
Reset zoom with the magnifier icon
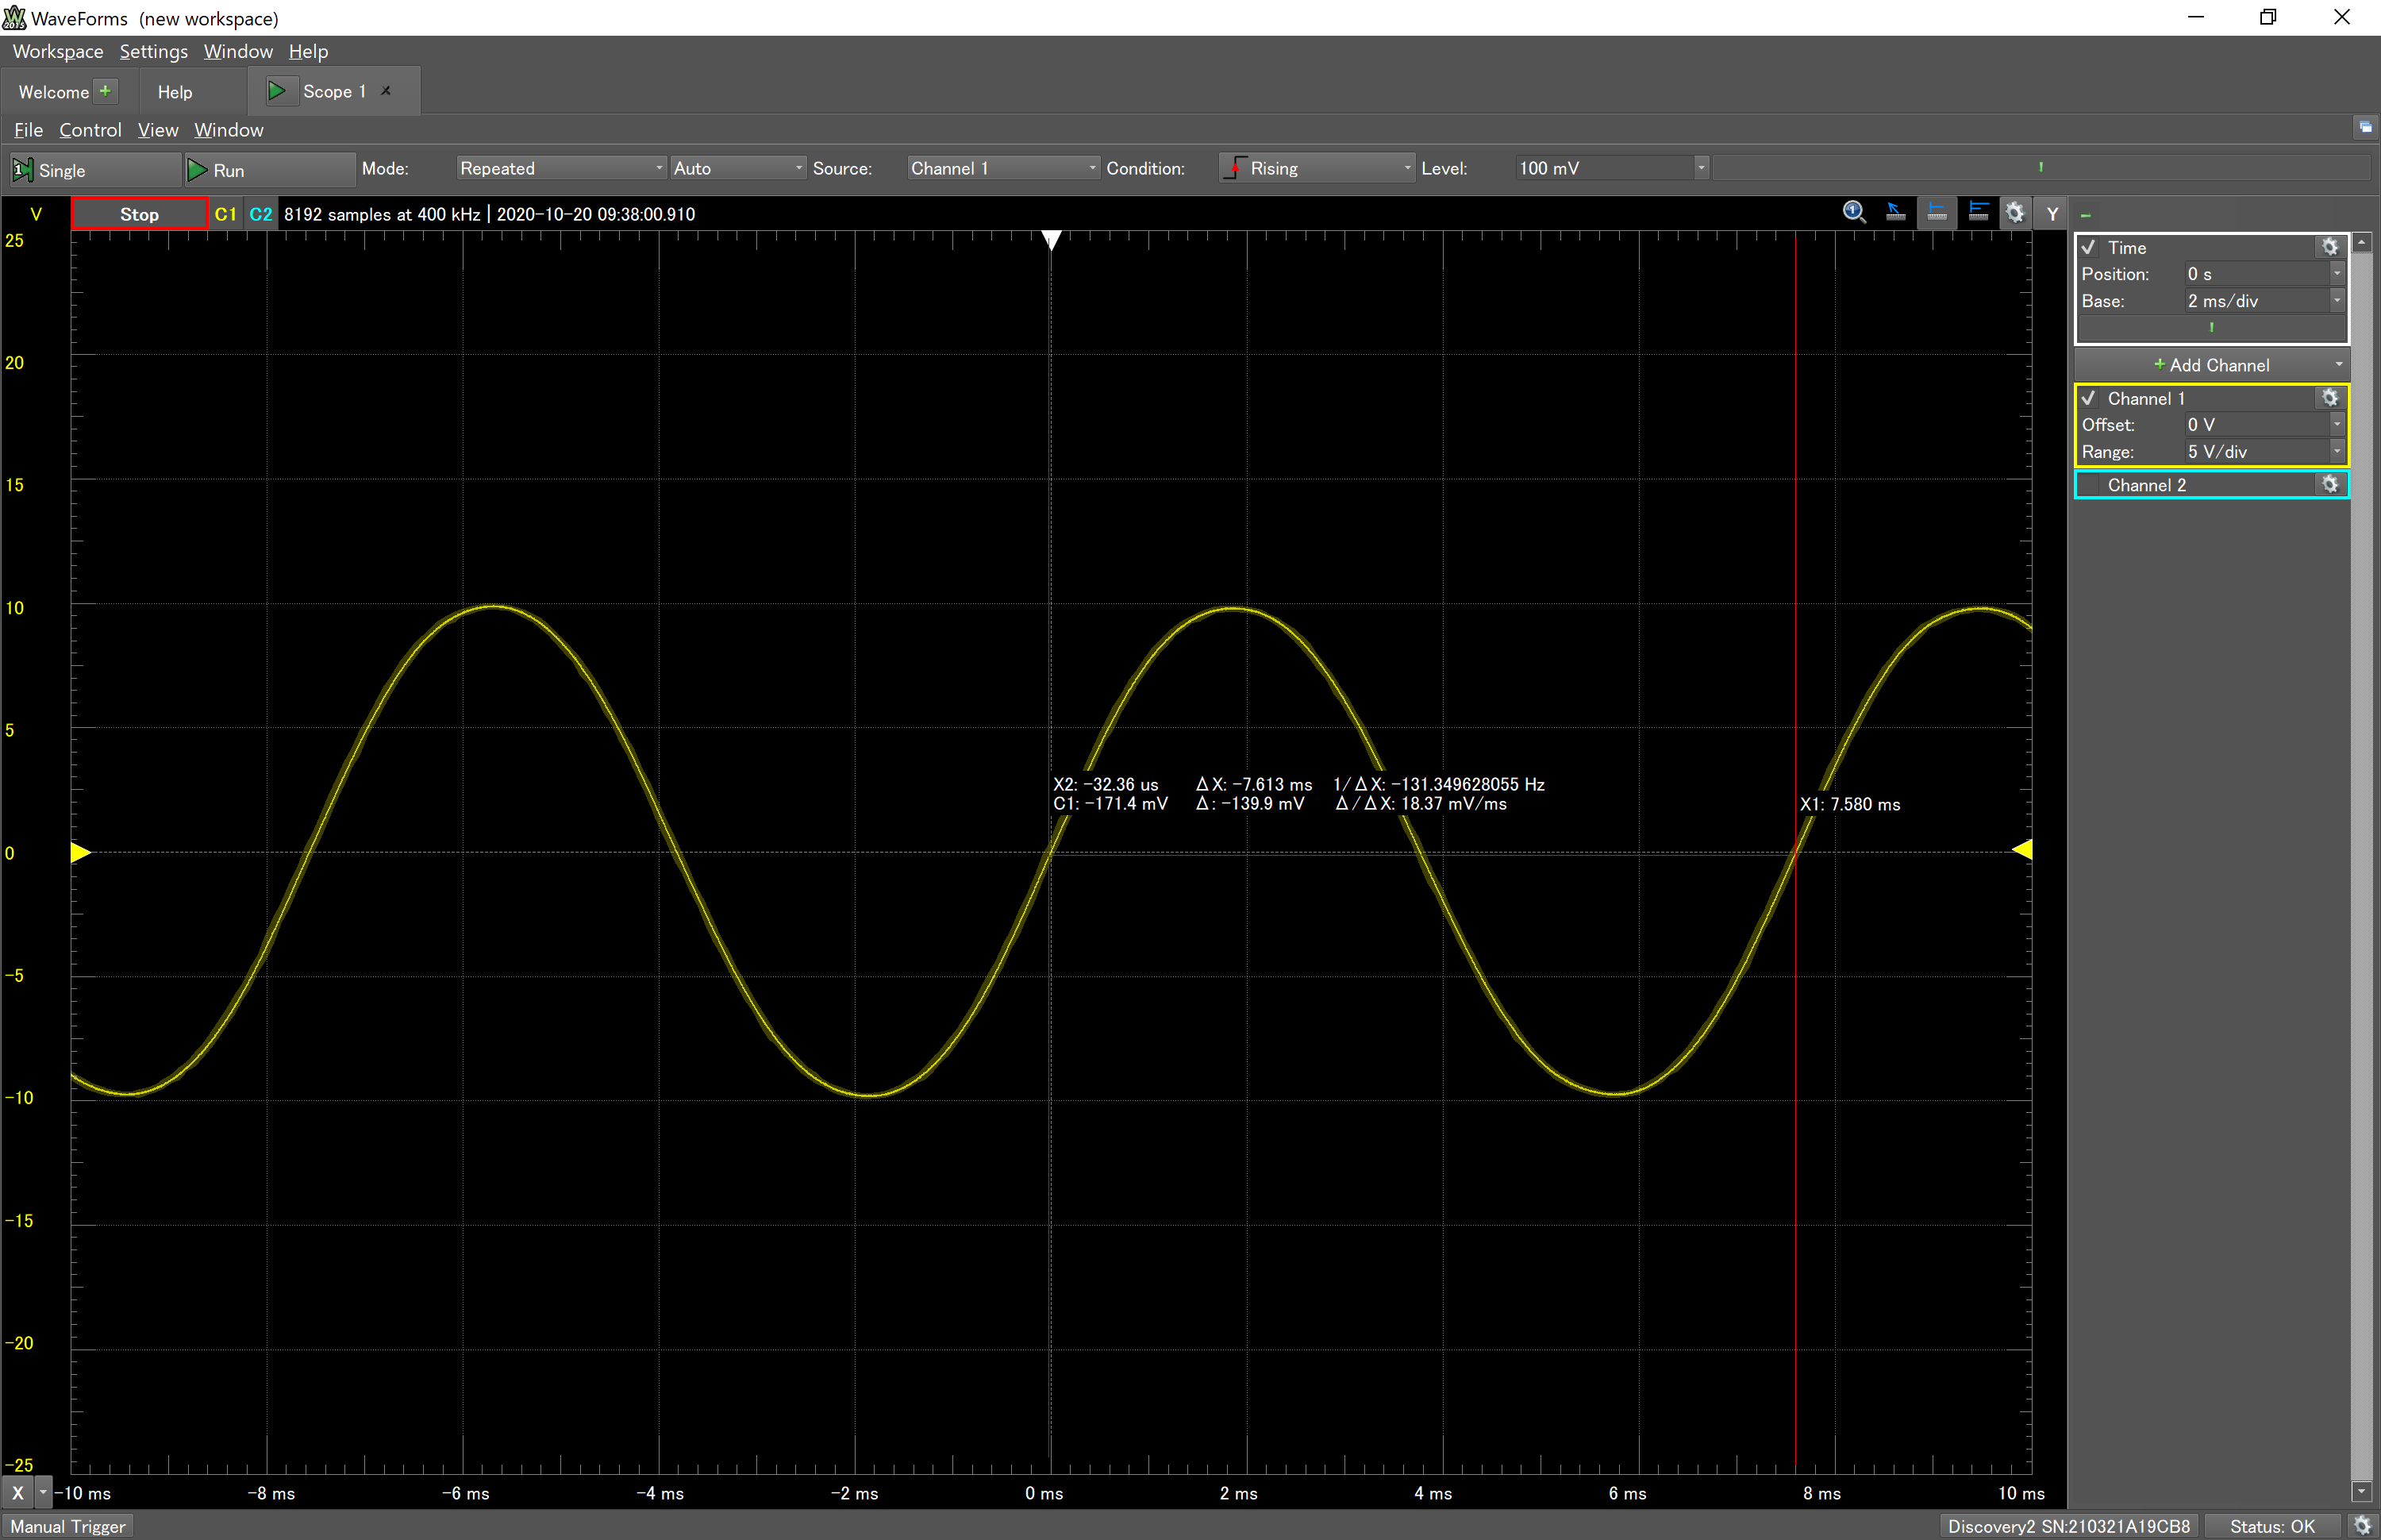coord(1854,213)
